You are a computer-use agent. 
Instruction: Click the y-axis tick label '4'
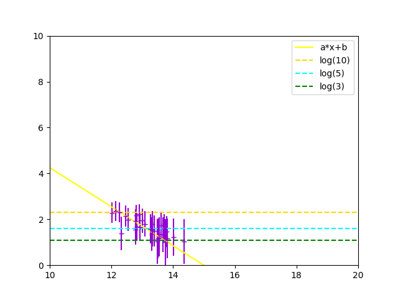point(41,174)
